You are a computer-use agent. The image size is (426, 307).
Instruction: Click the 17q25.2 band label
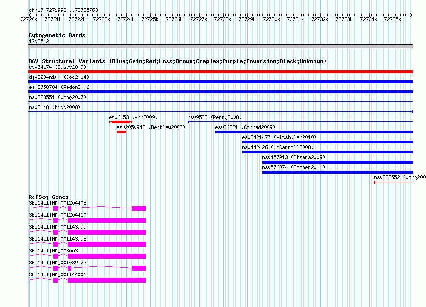[39, 41]
